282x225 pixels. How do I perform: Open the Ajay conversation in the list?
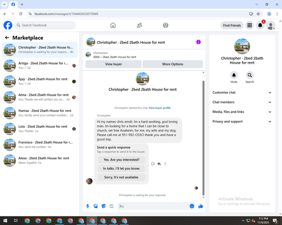[x=39, y=82]
